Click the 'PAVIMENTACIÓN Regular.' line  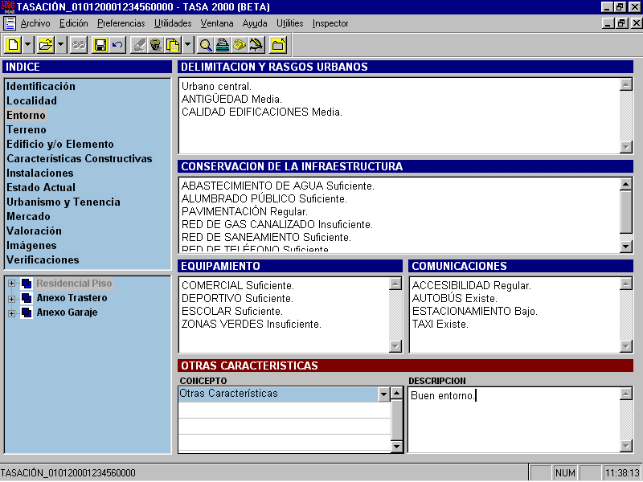point(244,212)
